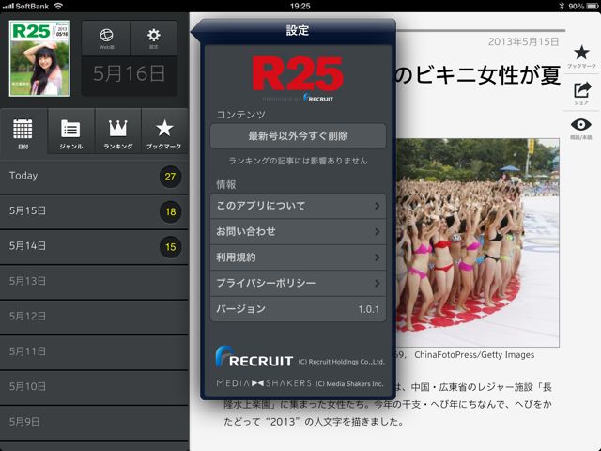Screen dimensions: 601x451
Task: Tap the コンテンツ section header
Action: (x=241, y=115)
